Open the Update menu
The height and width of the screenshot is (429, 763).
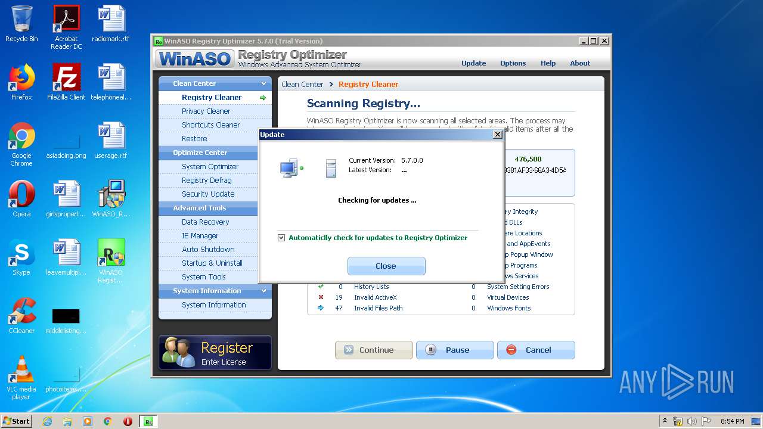pyautogui.click(x=473, y=63)
